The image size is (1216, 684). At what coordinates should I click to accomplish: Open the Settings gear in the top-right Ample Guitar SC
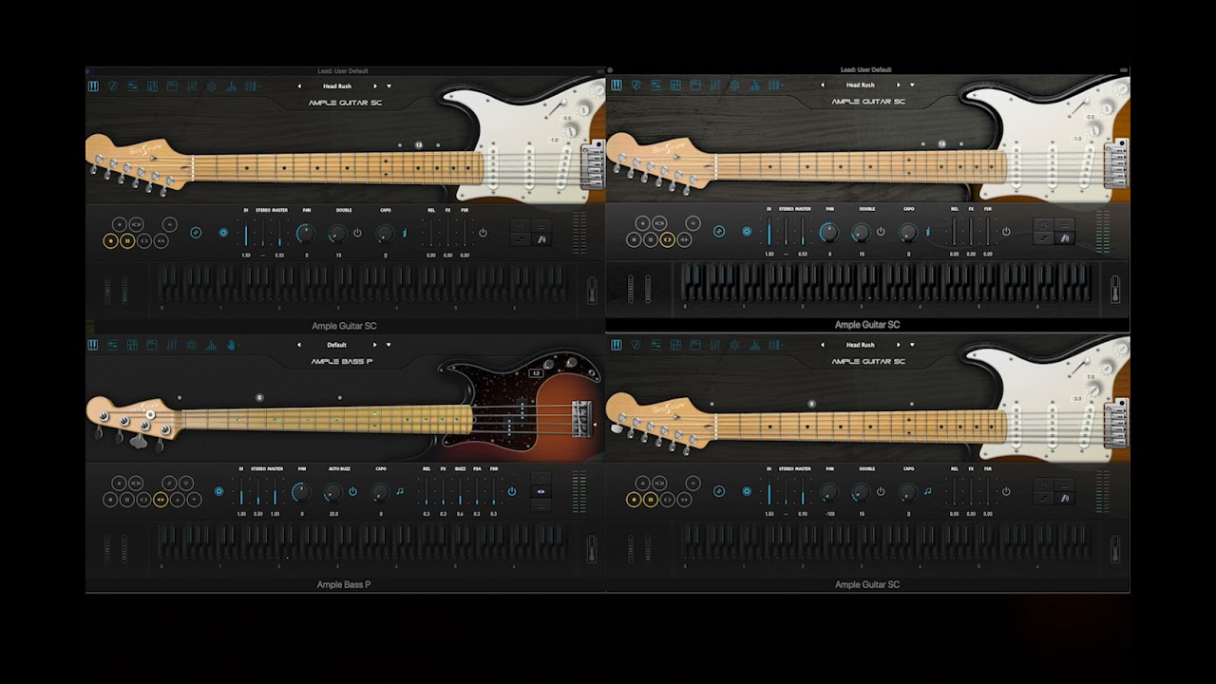pos(734,85)
